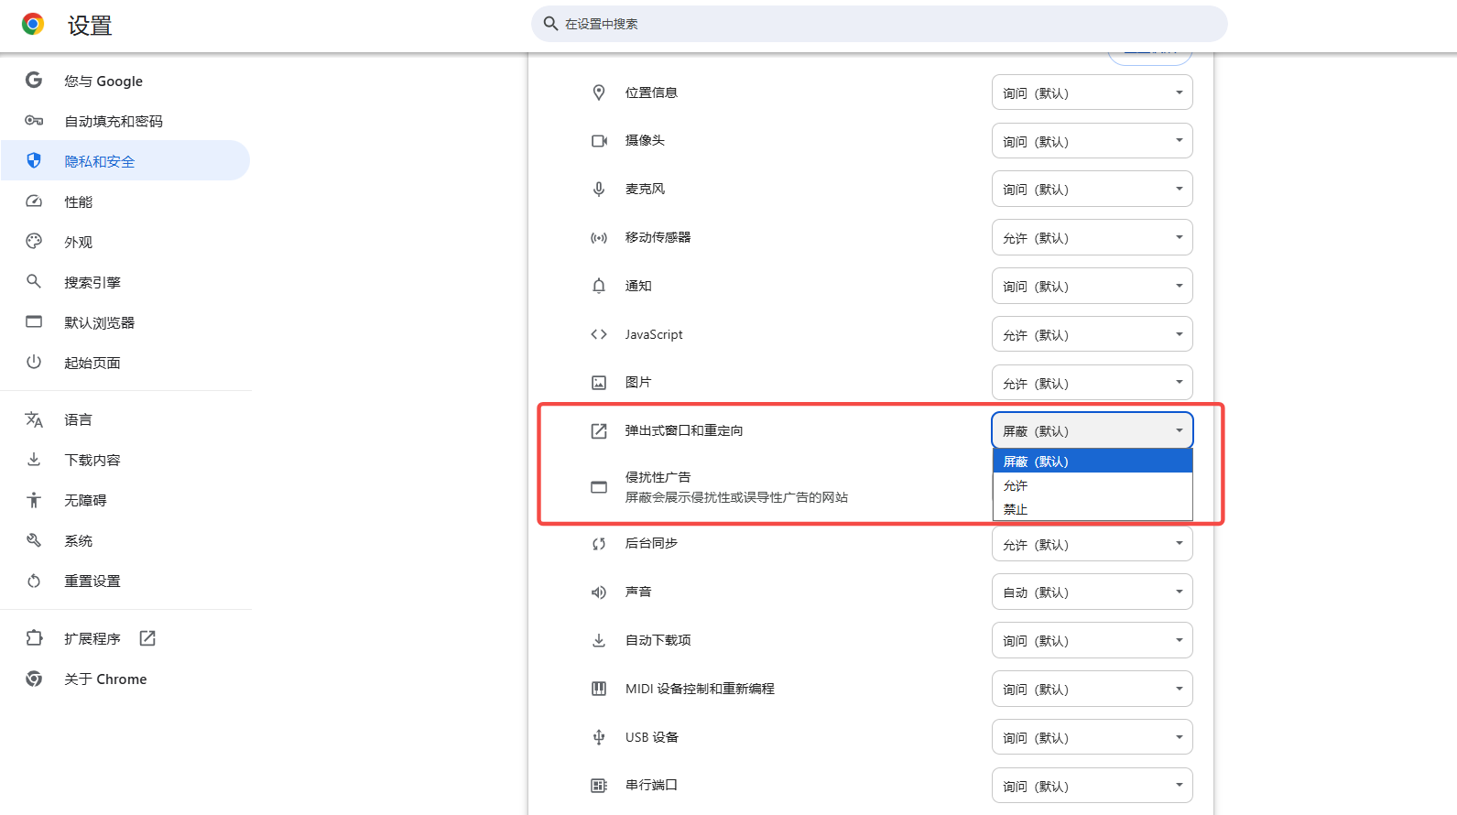Open 搜索引擎 settings section
This screenshot has height=815, width=1457.
(x=125, y=282)
